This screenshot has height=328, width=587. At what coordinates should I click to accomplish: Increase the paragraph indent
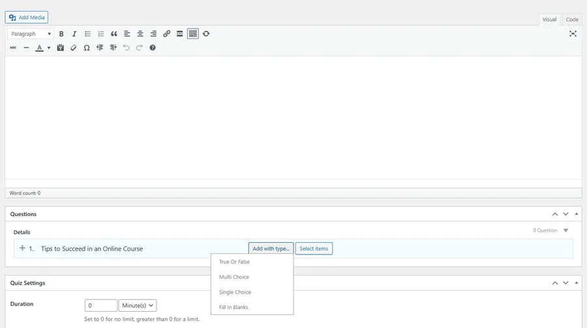coord(113,48)
